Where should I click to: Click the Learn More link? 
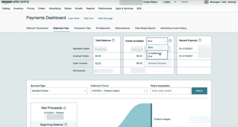click(74, 18)
